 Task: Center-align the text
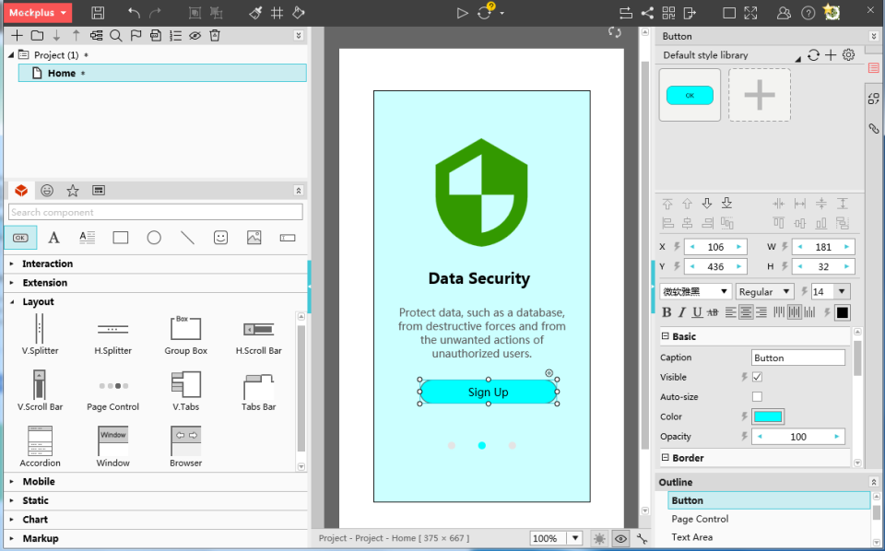point(746,312)
